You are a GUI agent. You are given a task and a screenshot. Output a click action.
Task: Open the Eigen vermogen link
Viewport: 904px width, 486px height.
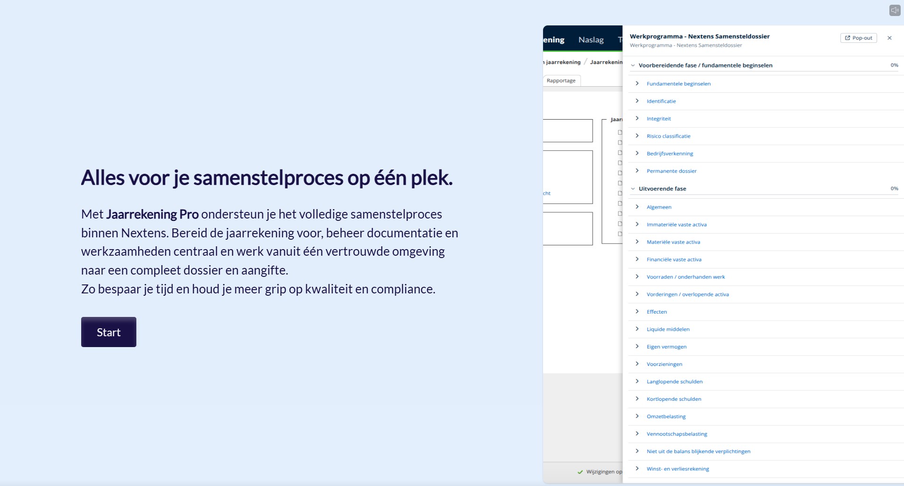click(x=666, y=347)
